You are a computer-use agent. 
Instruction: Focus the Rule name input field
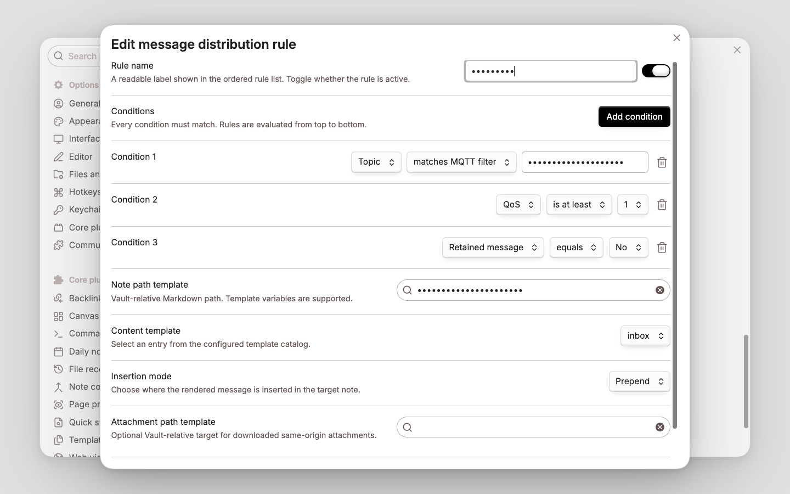coord(551,71)
